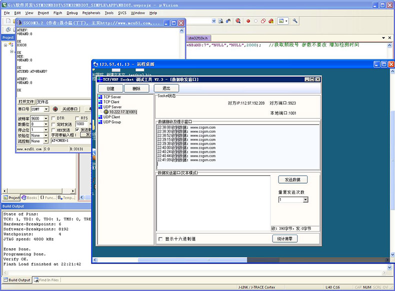The width and height of the screenshot is (395, 291).
Task: Click the Find in Files toolbar icon
Action: [x=221, y=21]
